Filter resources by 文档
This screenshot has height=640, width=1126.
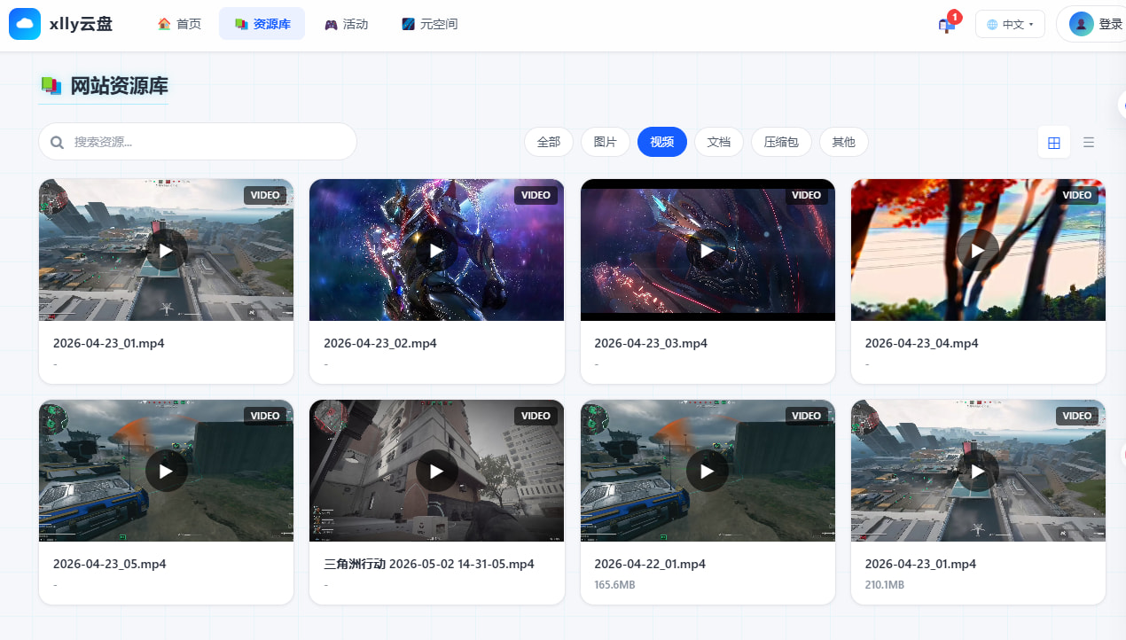point(719,142)
